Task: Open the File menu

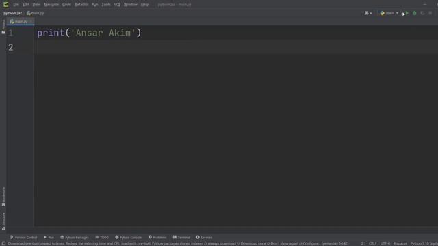Action: [x=16, y=5]
